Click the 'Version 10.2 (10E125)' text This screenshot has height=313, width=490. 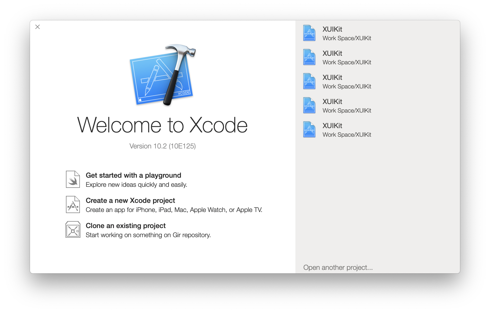click(x=162, y=146)
